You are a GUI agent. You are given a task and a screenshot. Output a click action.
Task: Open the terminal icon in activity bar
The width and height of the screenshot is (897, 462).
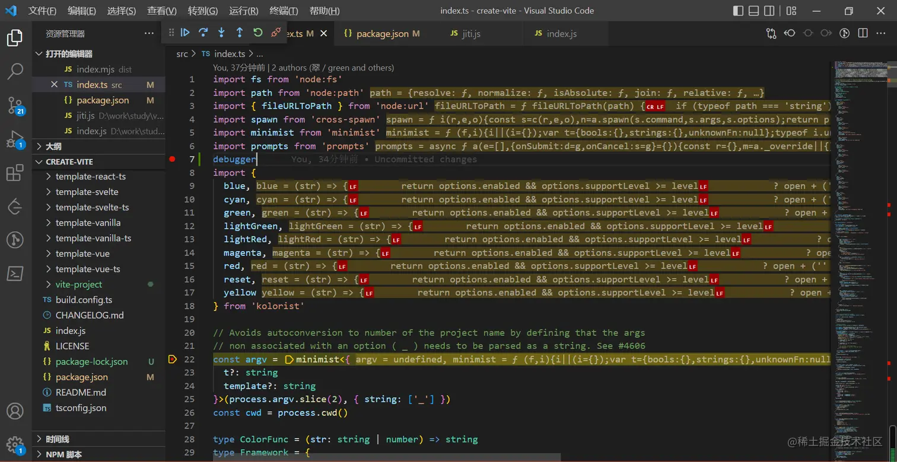15,273
